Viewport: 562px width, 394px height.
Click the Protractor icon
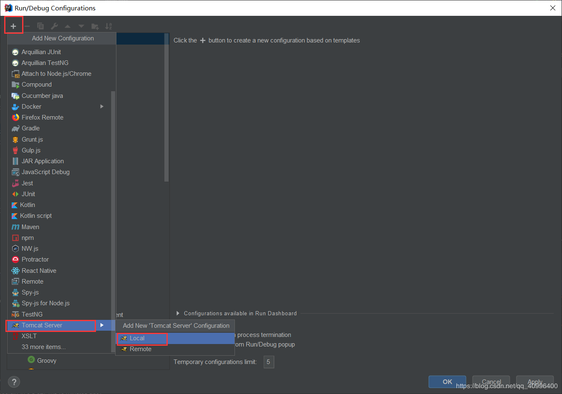[15, 259]
